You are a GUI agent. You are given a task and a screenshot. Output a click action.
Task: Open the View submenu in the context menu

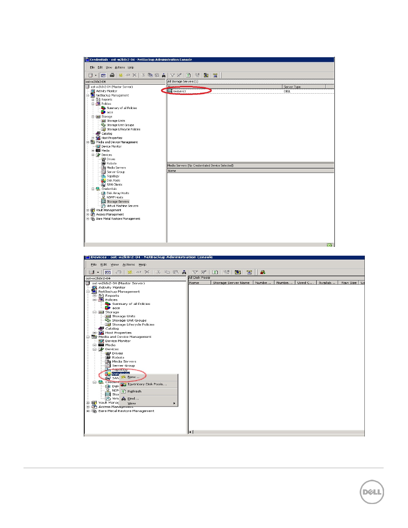coord(132,404)
